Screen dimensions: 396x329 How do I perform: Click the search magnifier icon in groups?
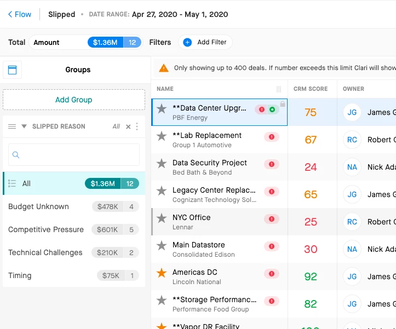tap(16, 155)
